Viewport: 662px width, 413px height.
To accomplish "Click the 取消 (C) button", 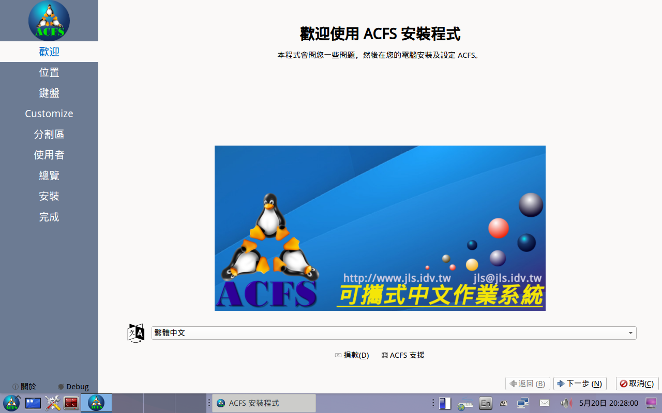I will (637, 384).
